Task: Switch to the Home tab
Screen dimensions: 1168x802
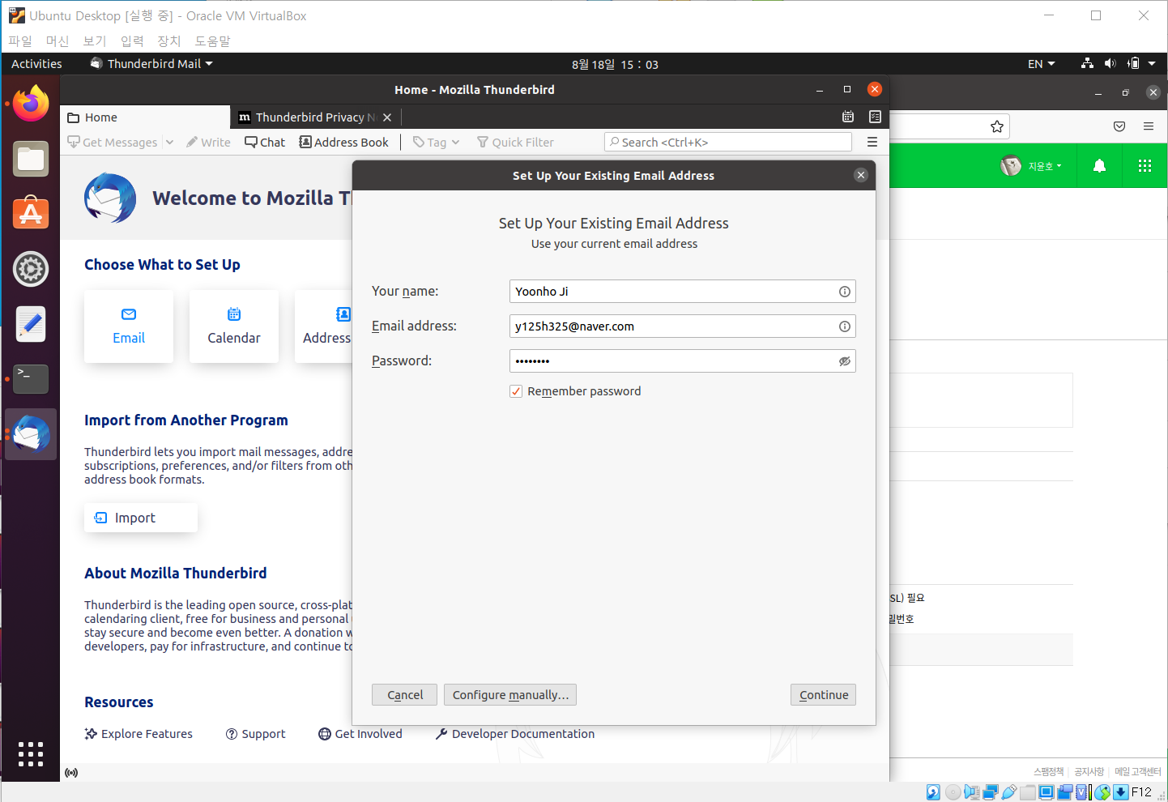Action: tap(145, 117)
